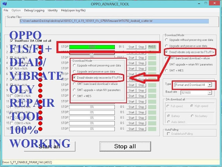Select Upgrade without preserving user data in the right panel
Viewport: 222px width, 167px height.
(x=166, y=40)
